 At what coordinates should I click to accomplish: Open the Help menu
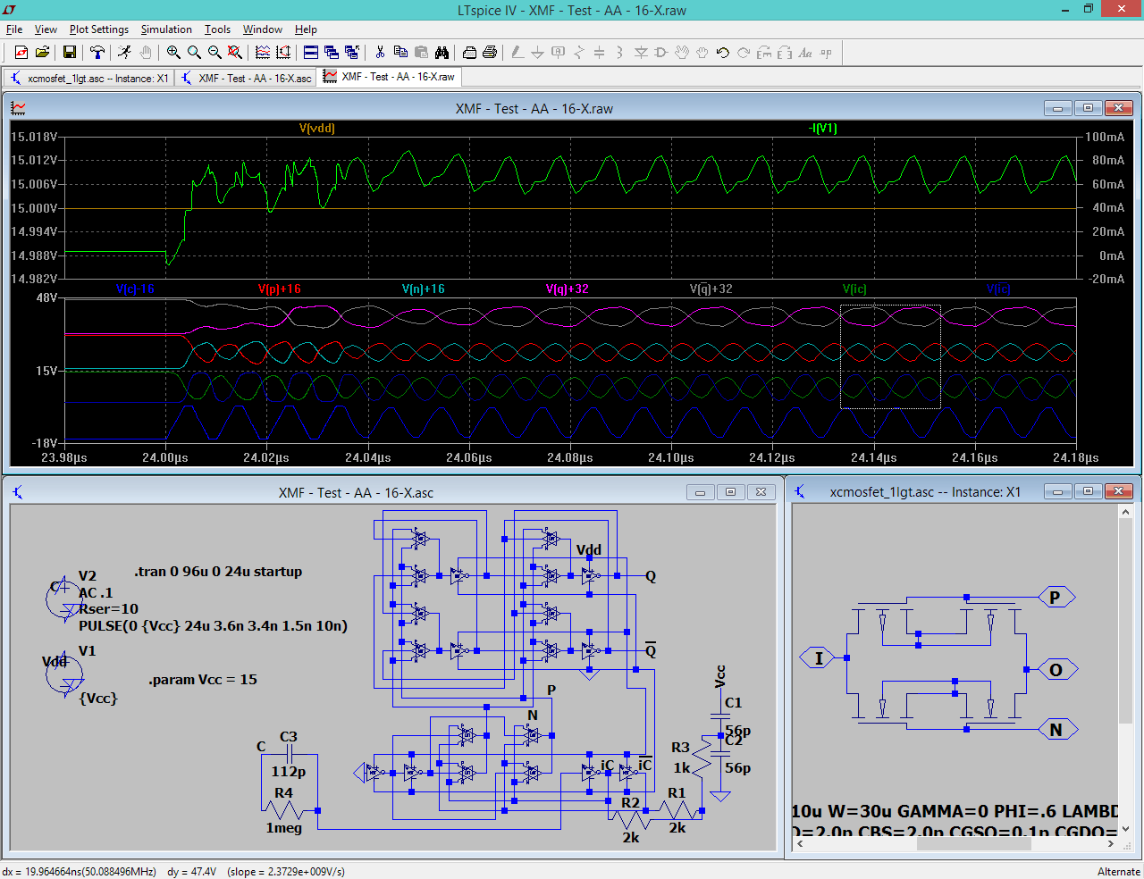(306, 29)
